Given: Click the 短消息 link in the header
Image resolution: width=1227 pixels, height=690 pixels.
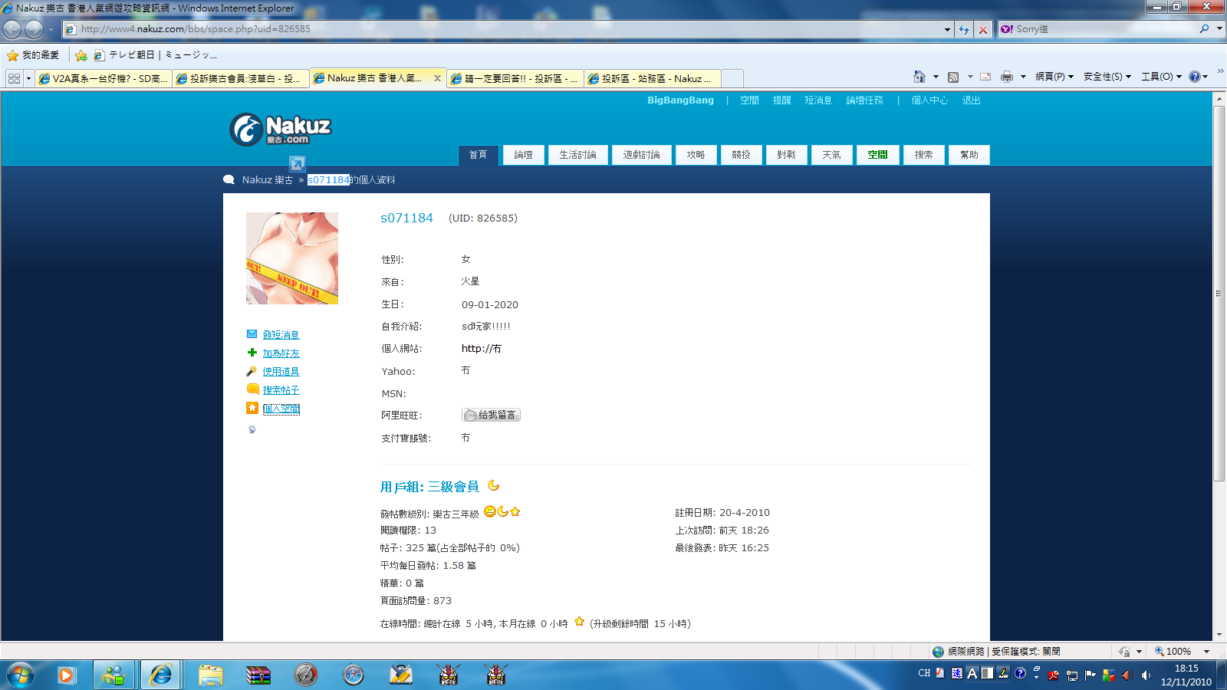Looking at the screenshot, I should (x=818, y=100).
